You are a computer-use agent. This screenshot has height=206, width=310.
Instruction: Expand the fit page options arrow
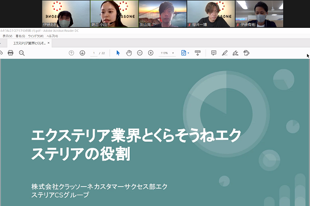(188, 53)
